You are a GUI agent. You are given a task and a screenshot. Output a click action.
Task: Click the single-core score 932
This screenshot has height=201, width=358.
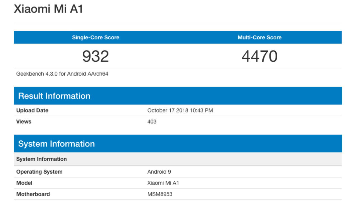96,56
